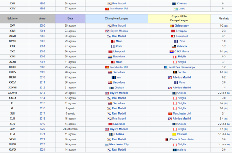Screen dimensions: 232x156
Task: Click the Lazio flag icon in the 1999 row
Action: tap(175, 9)
